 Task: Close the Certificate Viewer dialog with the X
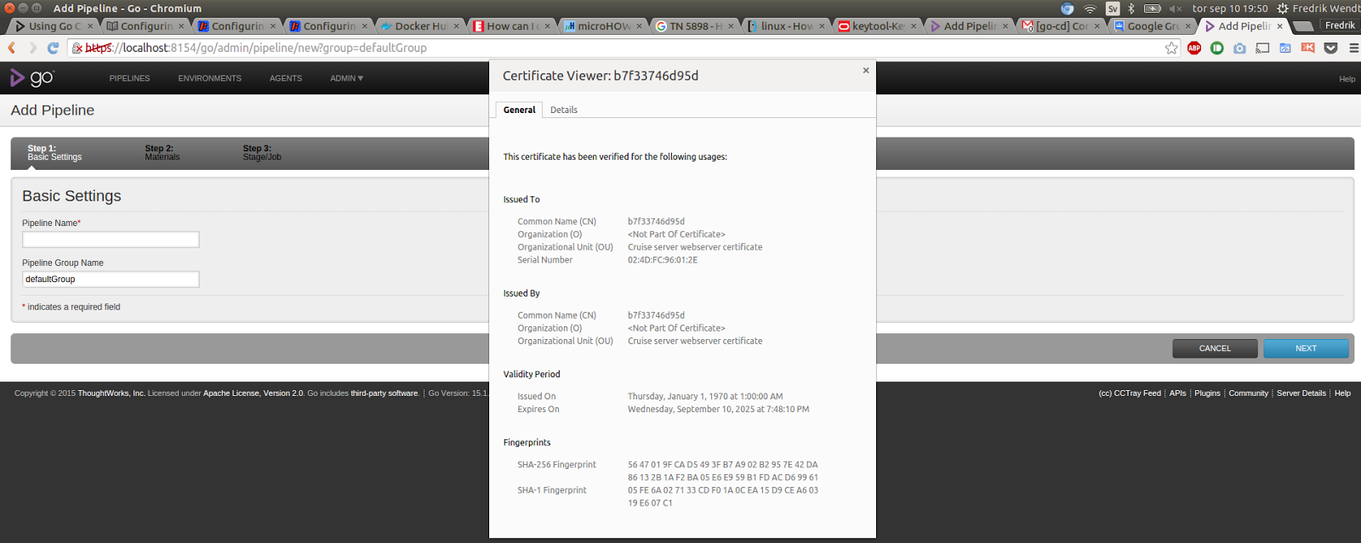coord(866,71)
